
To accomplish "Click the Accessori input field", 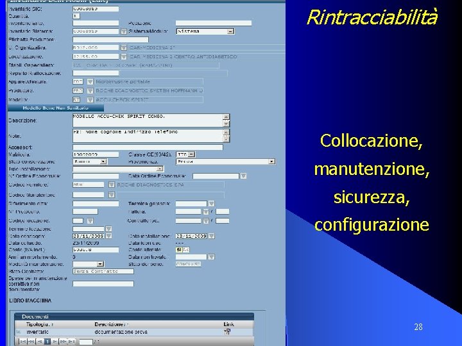I will [x=148, y=147].
